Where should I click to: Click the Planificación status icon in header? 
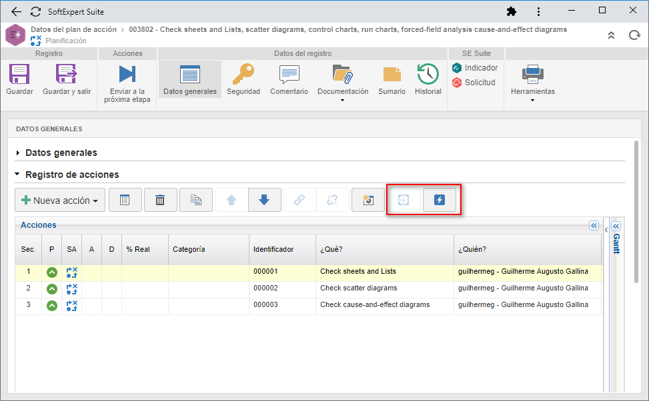(36, 41)
